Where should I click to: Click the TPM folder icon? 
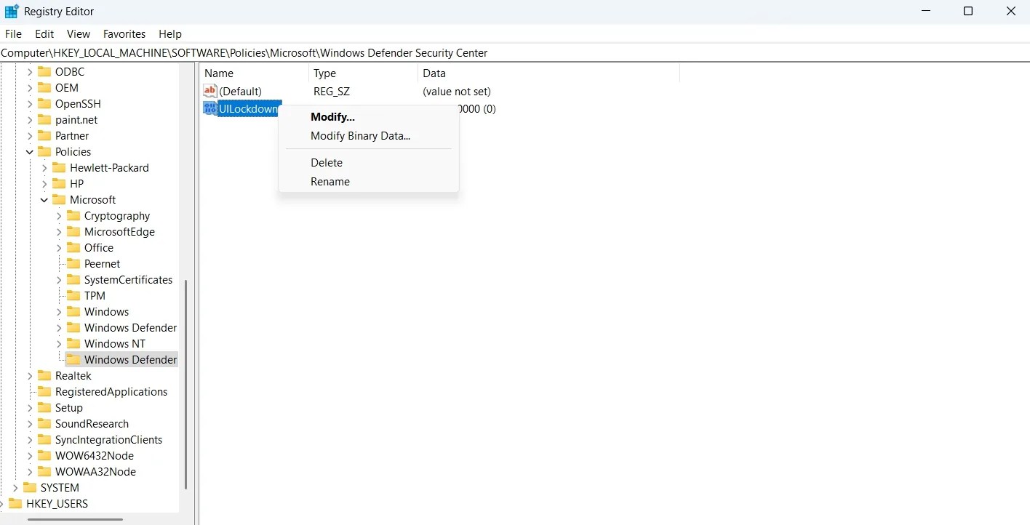pos(73,295)
